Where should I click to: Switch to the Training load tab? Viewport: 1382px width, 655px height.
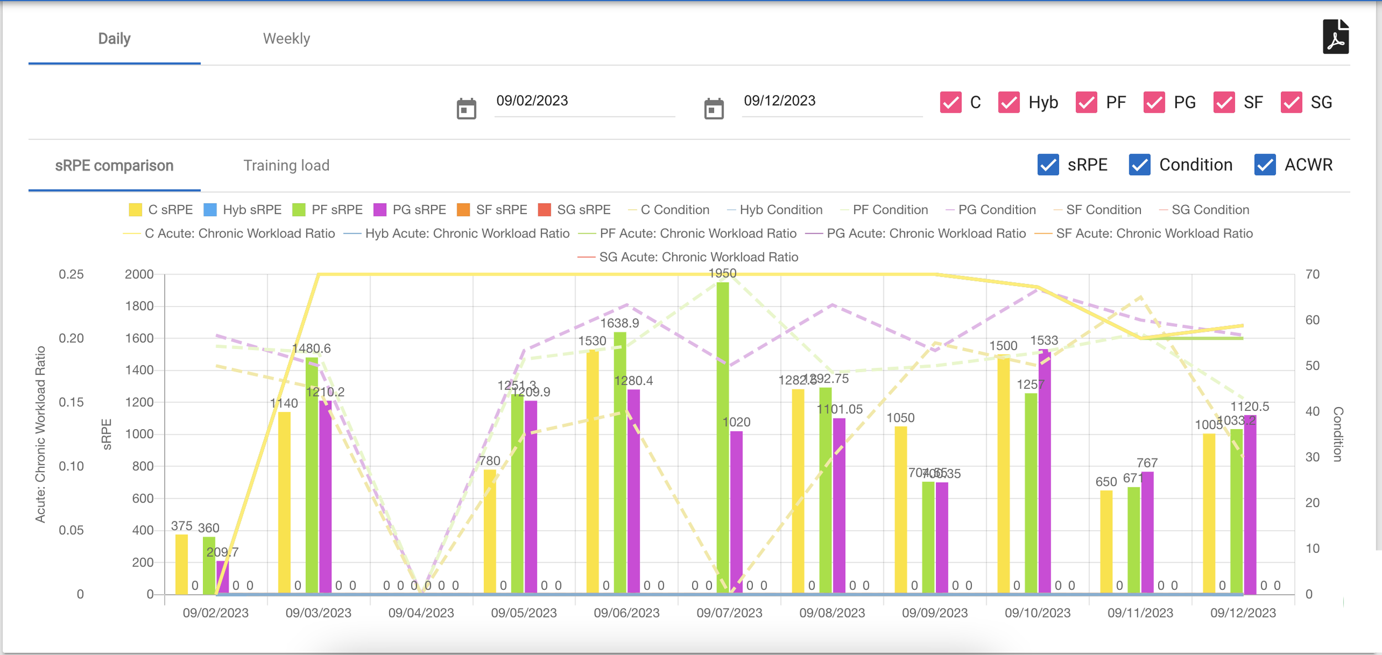286,166
